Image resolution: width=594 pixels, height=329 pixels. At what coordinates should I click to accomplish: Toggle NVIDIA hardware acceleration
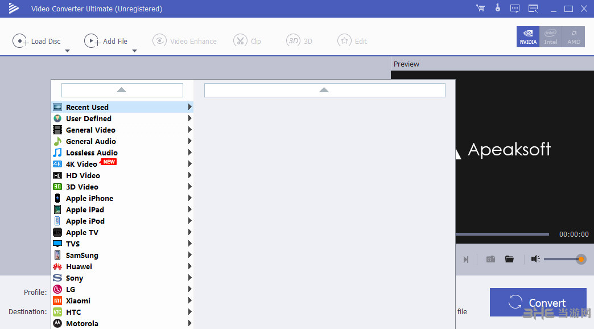(527, 36)
